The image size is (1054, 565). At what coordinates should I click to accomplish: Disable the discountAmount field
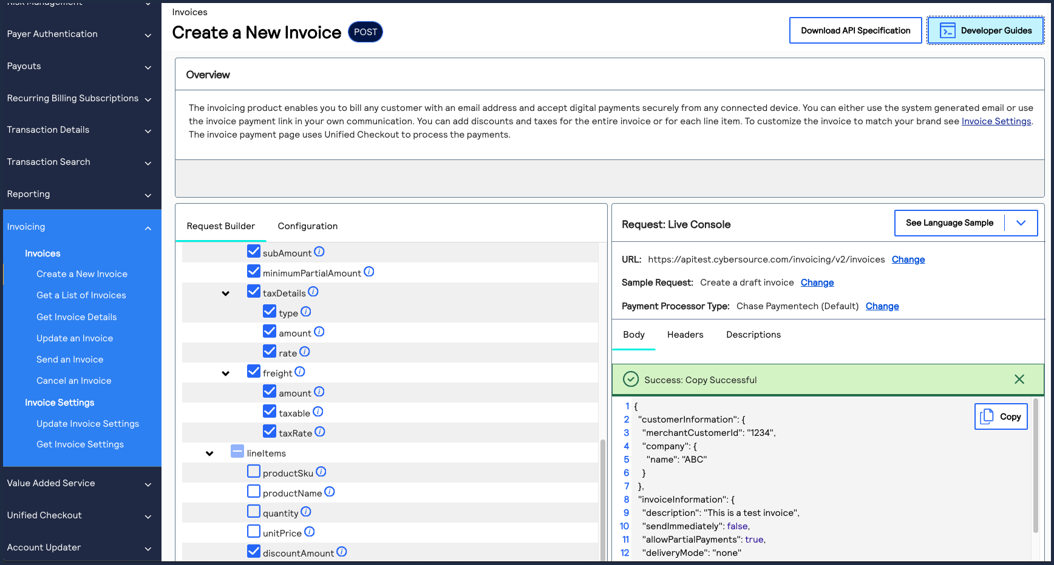tap(254, 551)
